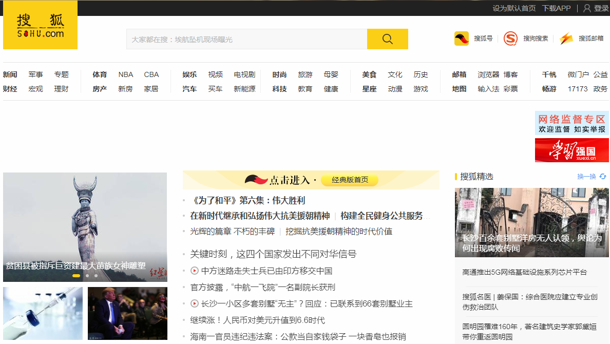Go to the NBA section
610x344 pixels.
click(126, 74)
